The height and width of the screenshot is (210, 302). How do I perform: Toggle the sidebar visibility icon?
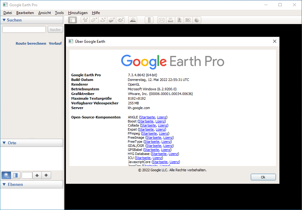(73, 20)
